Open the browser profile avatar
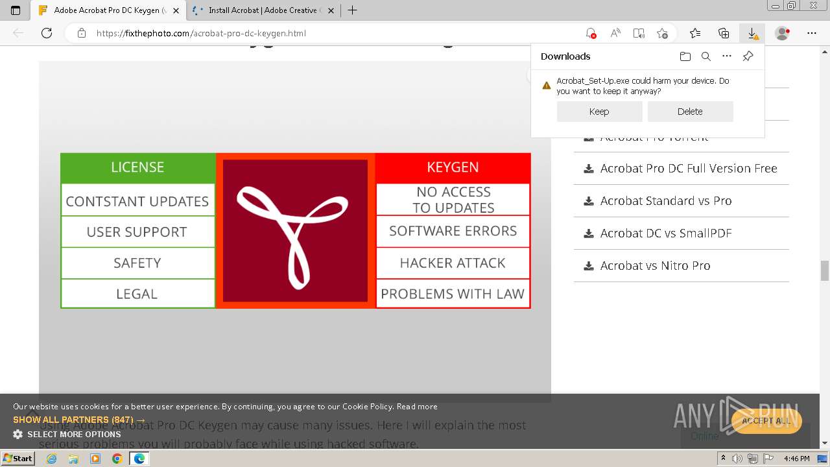This screenshot has width=830, height=467. tap(783, 33)
